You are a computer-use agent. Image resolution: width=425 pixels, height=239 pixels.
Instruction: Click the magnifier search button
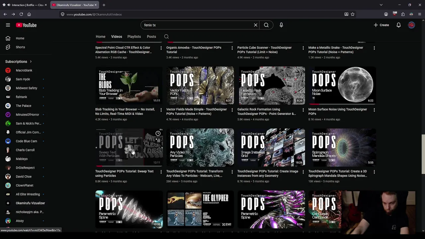coord(266,25)
